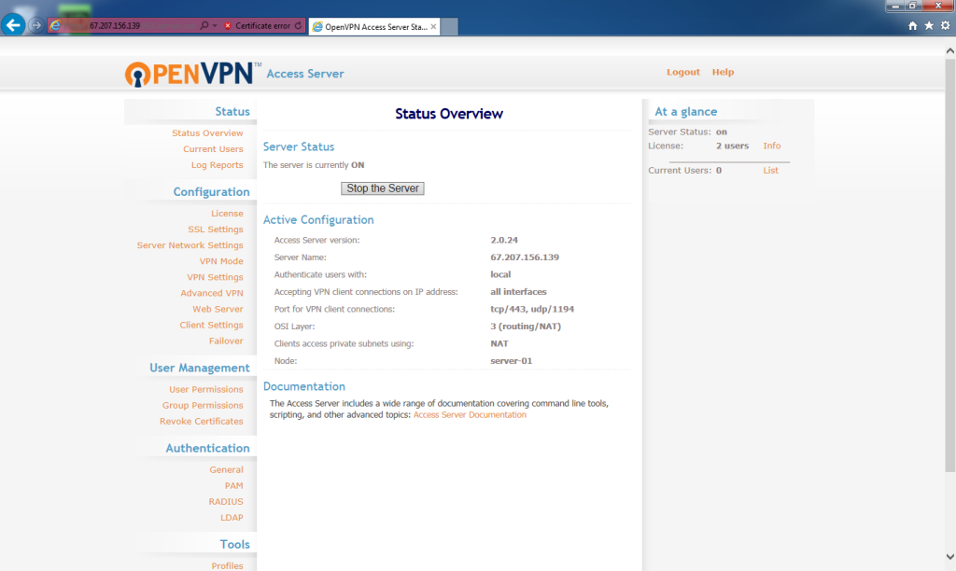Open the address bar dropdown arrow
Viewport: 956px width, 571px height.
click(215, 25)
